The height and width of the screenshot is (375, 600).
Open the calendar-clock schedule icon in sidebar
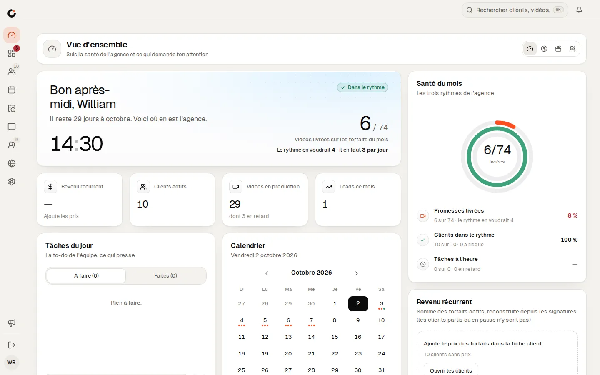(x=12, y=108)
